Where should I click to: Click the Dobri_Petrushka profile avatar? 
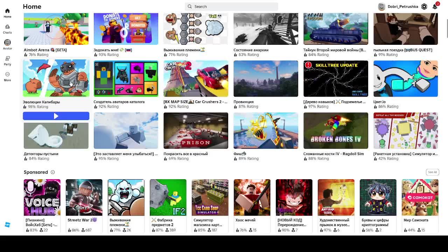point(381,7)
